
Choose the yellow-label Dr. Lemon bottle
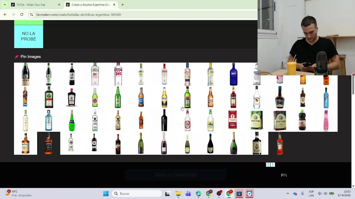(x=211, y=120)
